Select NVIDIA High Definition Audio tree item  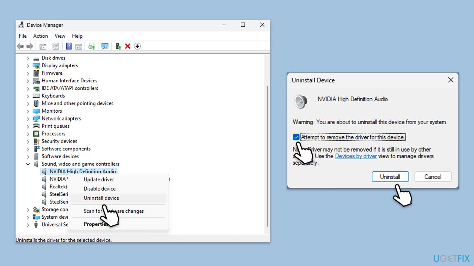point(83,171)
